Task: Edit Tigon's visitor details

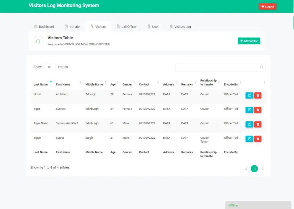Action: pos(249,139)
